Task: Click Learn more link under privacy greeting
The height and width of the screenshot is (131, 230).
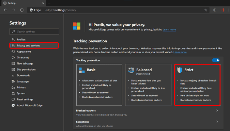Action: tap(169, 30)
